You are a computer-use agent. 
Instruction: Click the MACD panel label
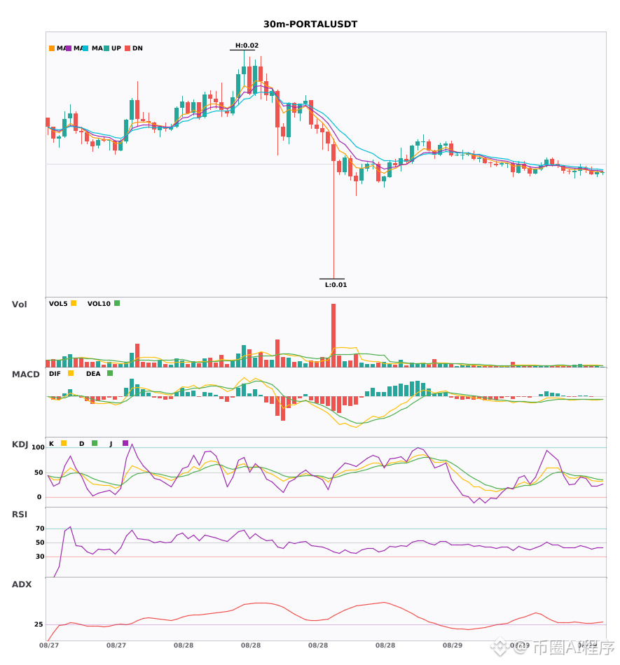coord(25,374)
